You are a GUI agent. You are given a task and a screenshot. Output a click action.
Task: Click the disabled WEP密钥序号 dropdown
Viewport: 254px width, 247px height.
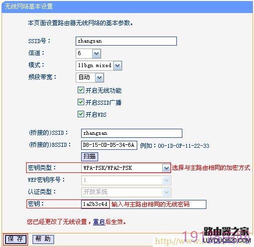[126, 180]
